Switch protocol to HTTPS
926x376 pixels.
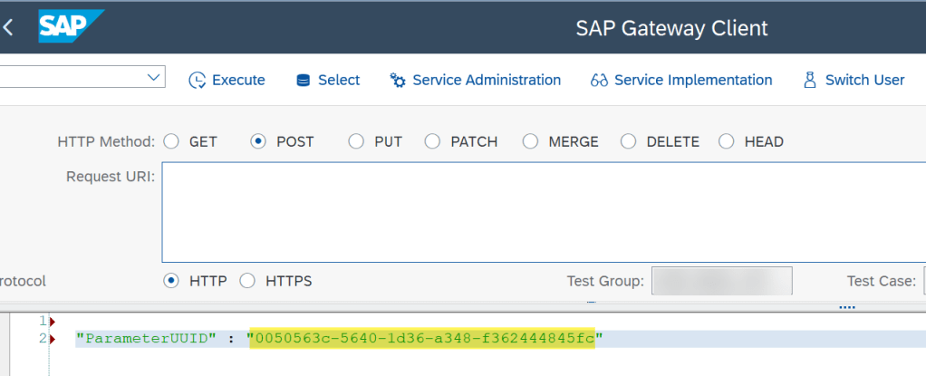[247, 281]
